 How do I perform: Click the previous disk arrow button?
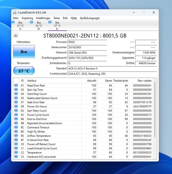pos(16,35)
